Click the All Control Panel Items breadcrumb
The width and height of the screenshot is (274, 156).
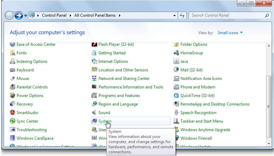[95, 15]
